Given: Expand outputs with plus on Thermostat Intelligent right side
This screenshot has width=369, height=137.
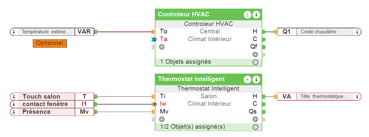Looking at the screenshot, I should (x=255, y=119).
